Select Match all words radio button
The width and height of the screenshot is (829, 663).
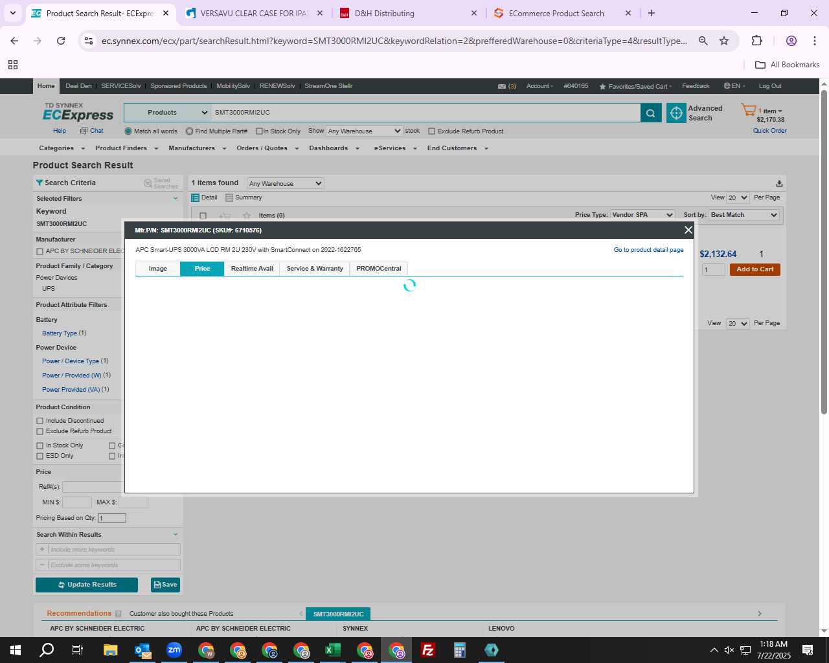(128, 131)
